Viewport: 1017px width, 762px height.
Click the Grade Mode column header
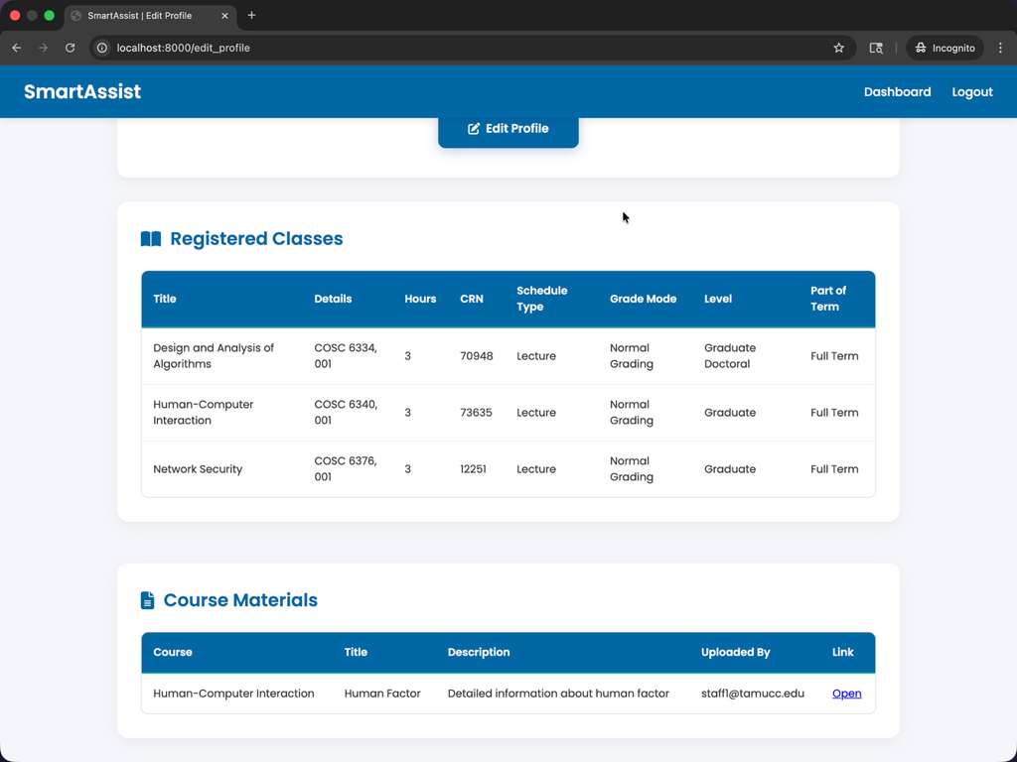click(643, 299)
